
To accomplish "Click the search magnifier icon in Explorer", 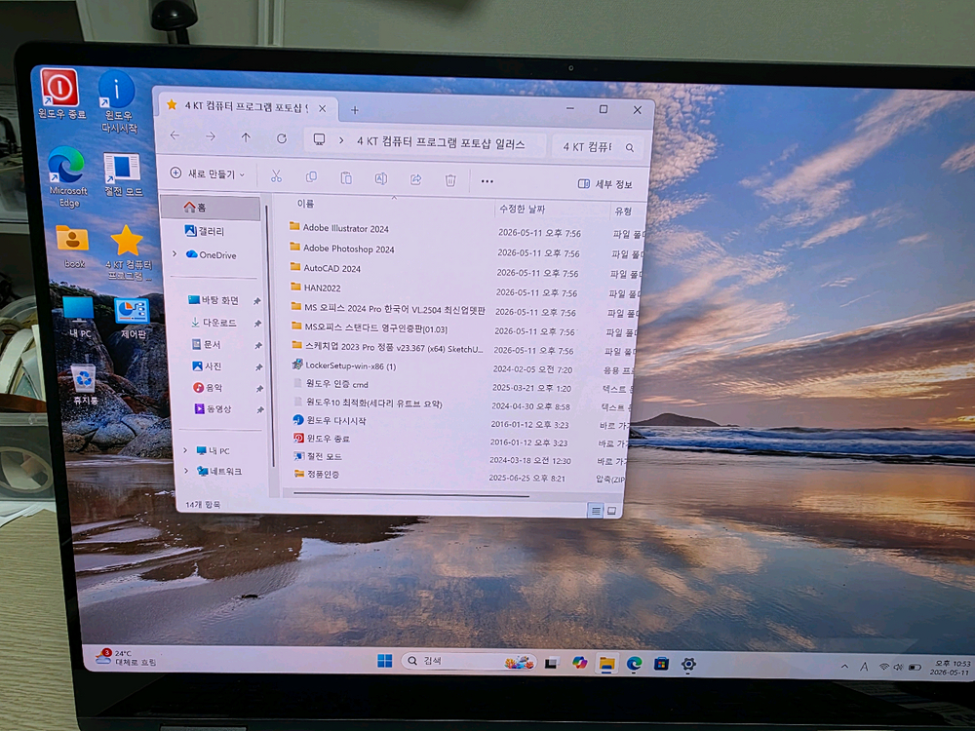I will pos(629,148).
